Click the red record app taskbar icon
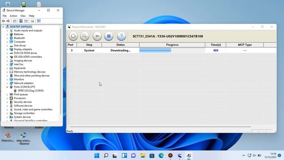Image resolution: width=284 pixels, height=160 pixels. [170, 156]
